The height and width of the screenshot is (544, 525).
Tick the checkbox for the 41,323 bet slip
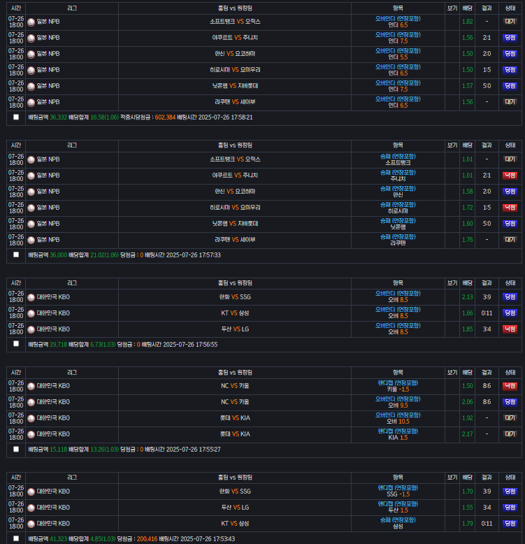coord(16,538)
